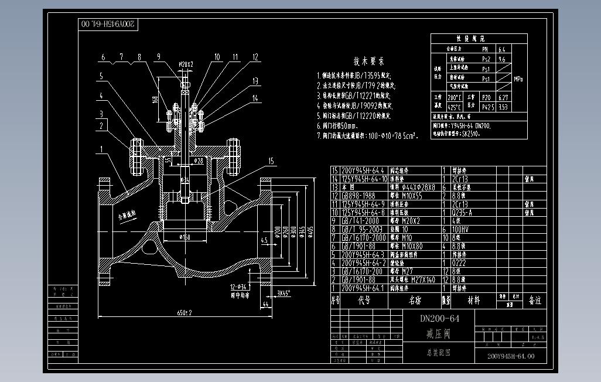
Task: Click the '425°C' temperature cell
Action: pyautogui.click(x=455, y=107)
